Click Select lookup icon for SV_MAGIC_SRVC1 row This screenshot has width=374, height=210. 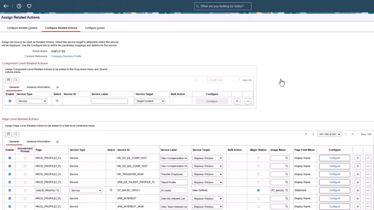(x=111, y=190)
